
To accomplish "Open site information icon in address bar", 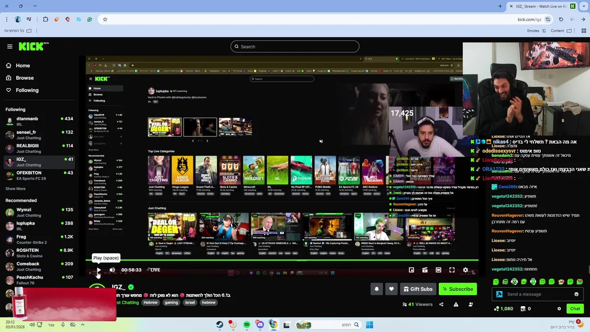I will click(548, 19).
